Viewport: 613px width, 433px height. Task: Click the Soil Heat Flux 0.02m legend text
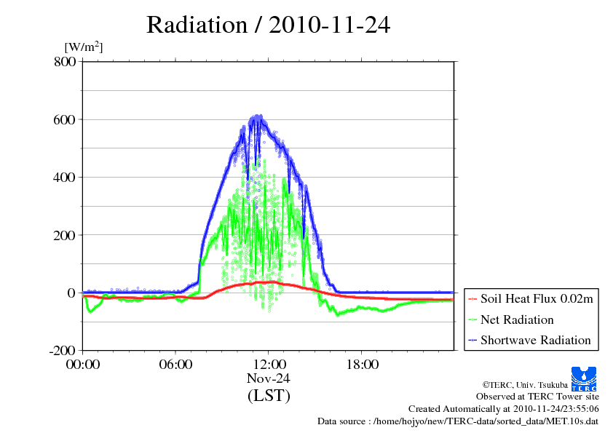[x=537, y=299]
